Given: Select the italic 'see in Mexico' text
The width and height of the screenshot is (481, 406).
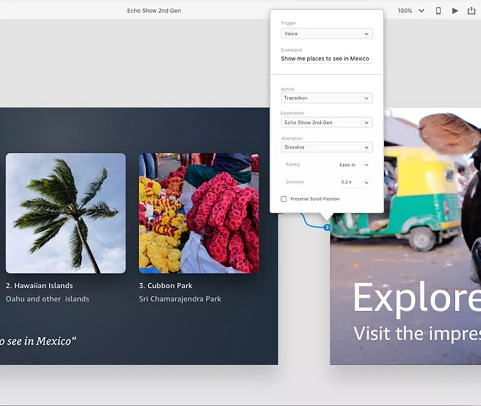Looking at the screenshot, I should [x=38, y=341].
